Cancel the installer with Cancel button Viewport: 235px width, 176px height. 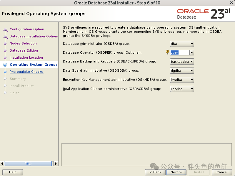(x=222, y=172)
